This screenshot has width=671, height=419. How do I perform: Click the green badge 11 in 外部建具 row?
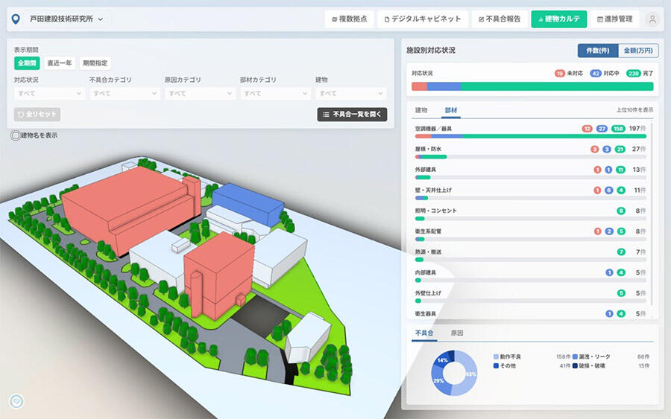pyautogui.click(x=620, y=170)
